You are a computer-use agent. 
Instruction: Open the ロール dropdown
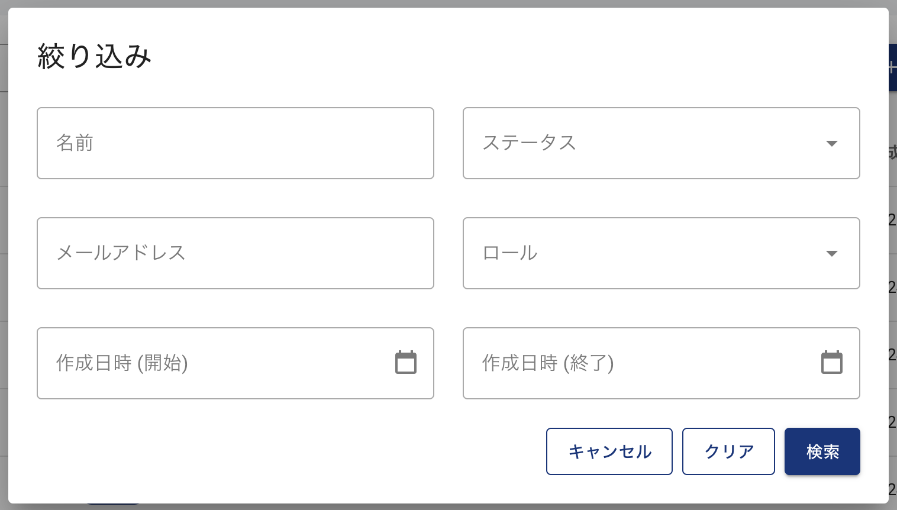point(662,253)
